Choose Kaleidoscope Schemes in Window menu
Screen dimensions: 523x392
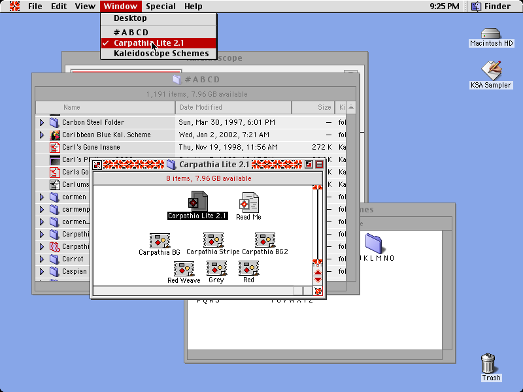(158, 54)
